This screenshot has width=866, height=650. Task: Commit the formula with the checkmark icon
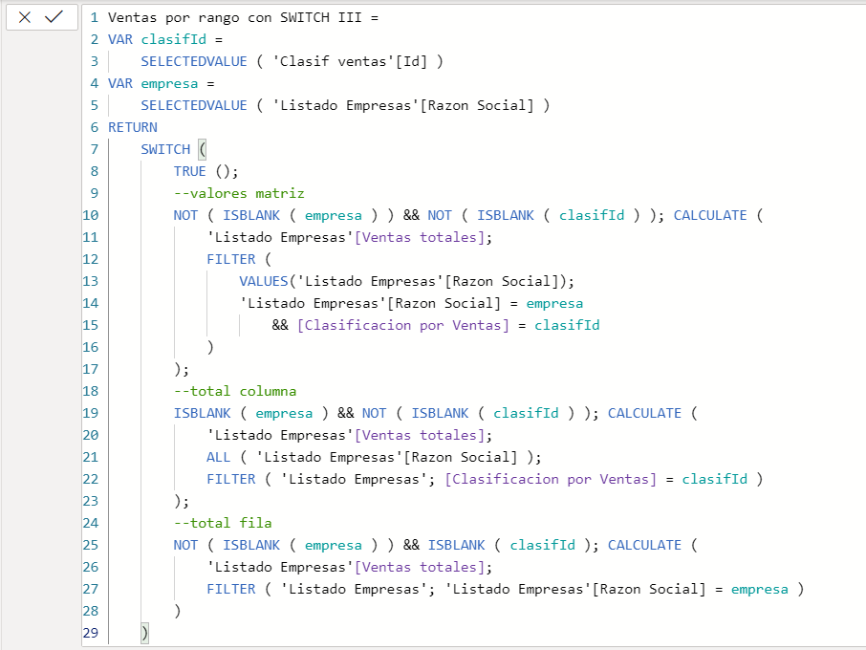(54, 17)
